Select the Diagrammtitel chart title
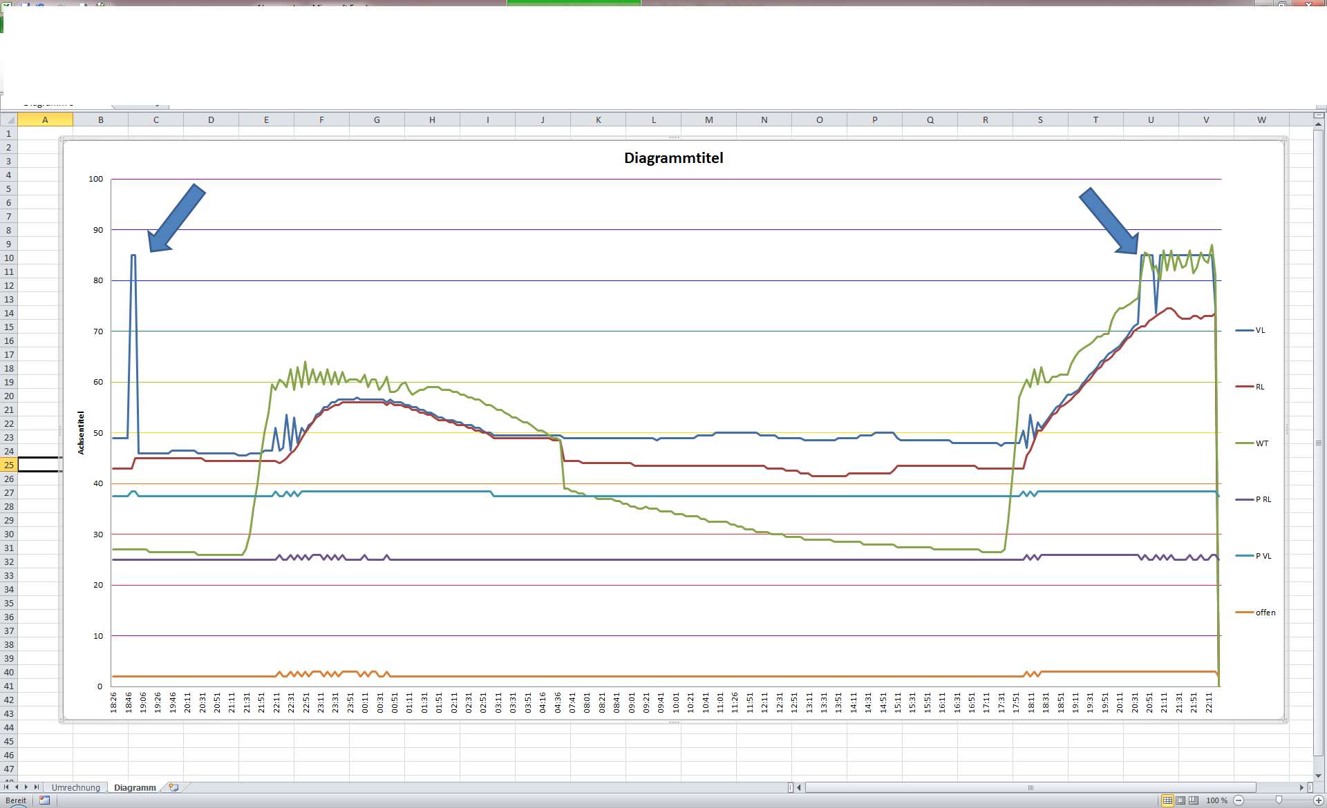The width and height of the screenshot is (1327, 808). (673, 158)
